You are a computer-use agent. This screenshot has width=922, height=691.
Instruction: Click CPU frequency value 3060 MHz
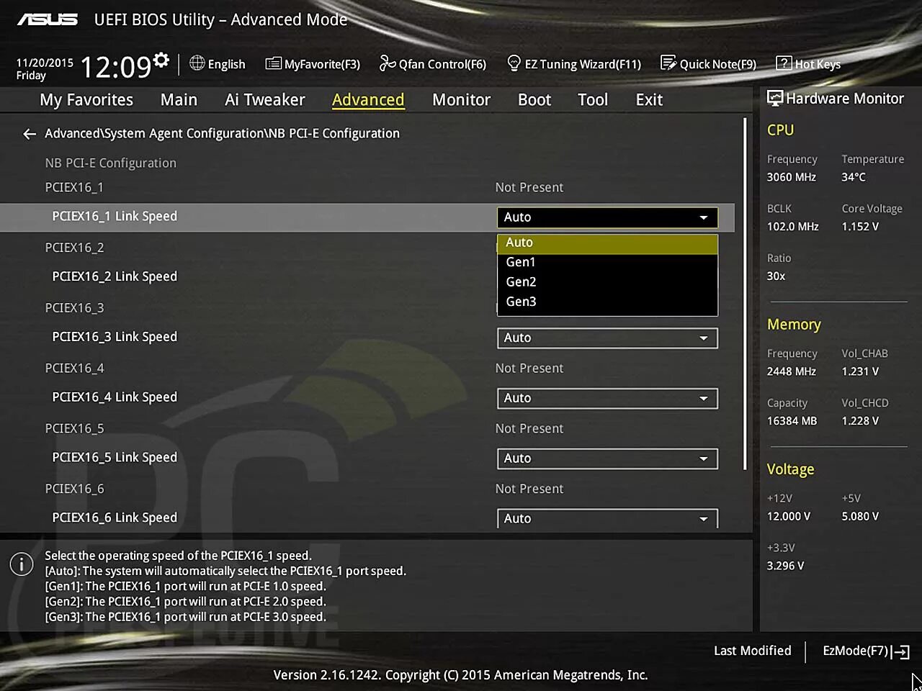(x=792, y=177)
